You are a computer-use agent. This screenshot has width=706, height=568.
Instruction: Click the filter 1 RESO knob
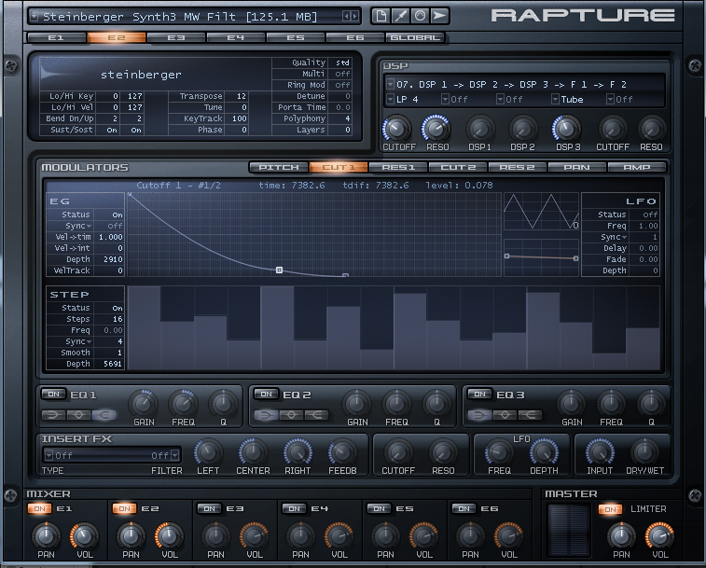click(436, 129)
